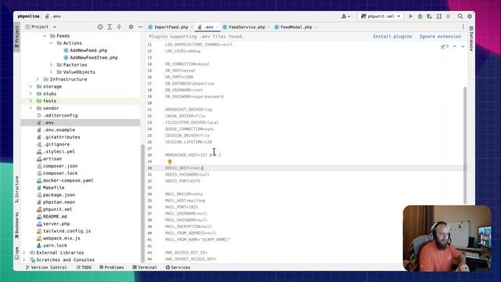Go to next highlighted problem arrow
Image resolution: width=501 pixels, height=282 pixels.
tap(463, 47)
